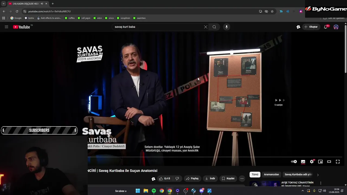This screenshot has width=347, height=195.
Task: Click the browser address bar URL
Action: point(49,11)
